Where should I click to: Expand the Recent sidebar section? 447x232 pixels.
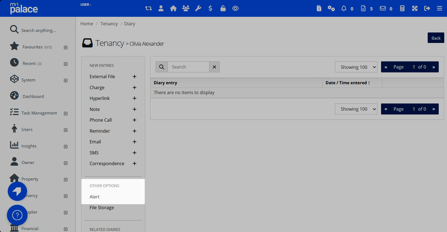[66, 64]
